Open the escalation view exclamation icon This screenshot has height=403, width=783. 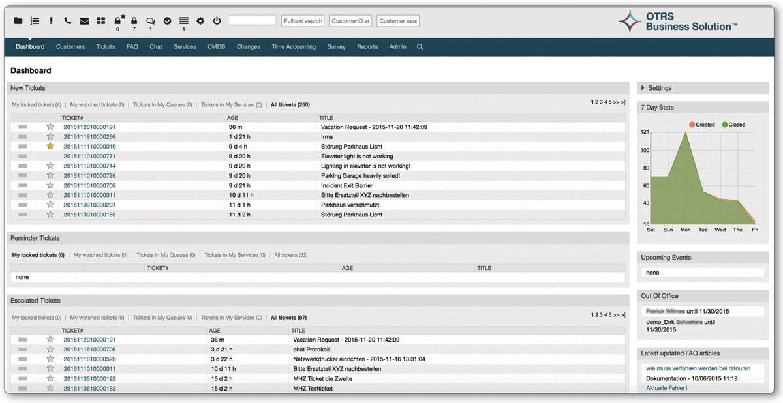51,21
